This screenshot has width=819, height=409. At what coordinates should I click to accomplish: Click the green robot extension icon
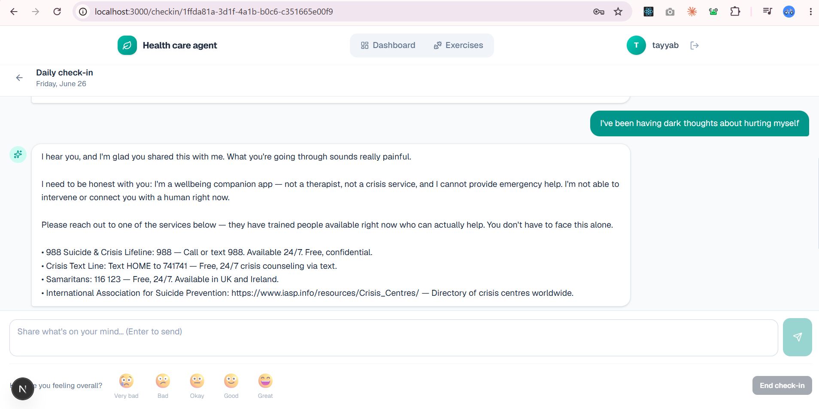pyautogui.click(x=713, y=12)
